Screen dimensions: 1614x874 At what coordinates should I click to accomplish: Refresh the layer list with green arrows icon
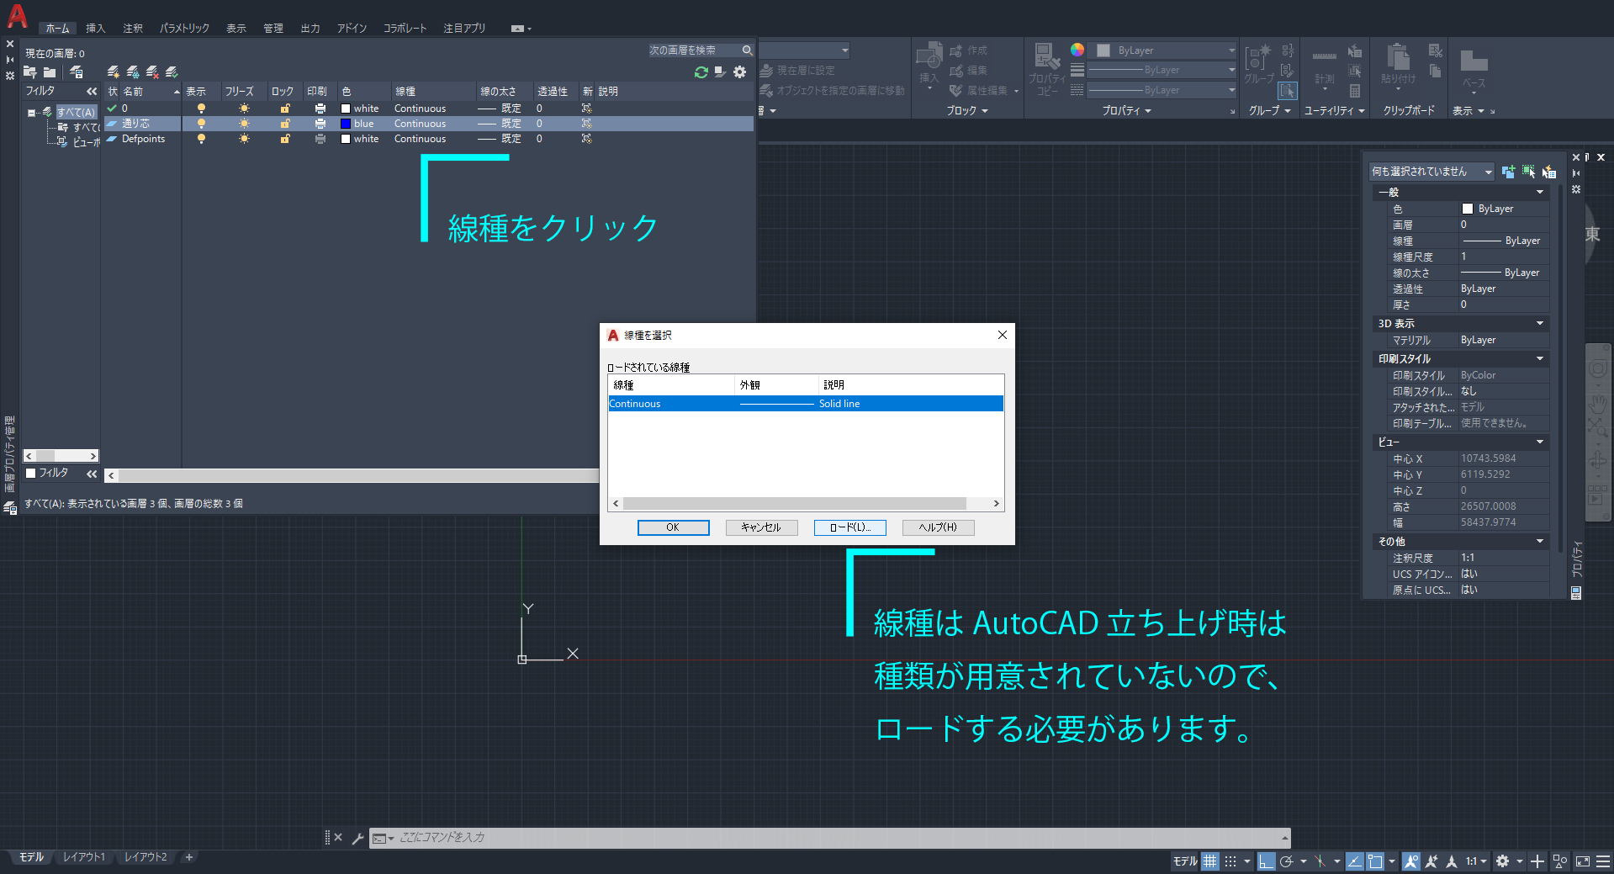point(701,72)
